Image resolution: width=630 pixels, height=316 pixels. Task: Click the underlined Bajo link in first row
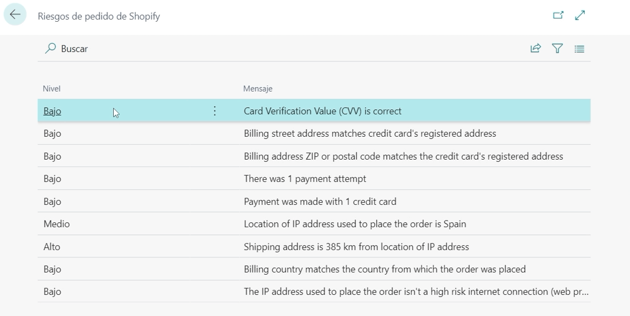tap(52, 111)
